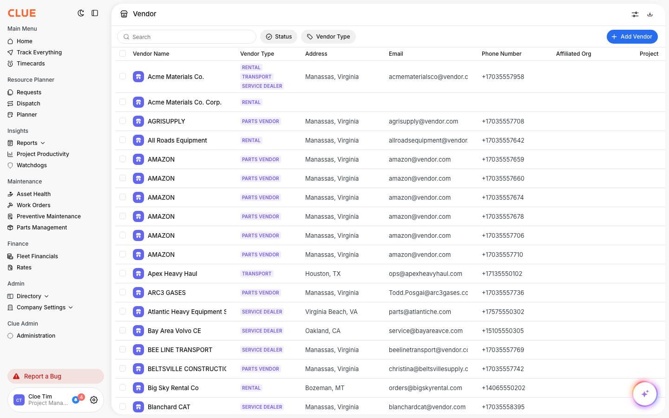Click the Timecards clock icon
Viewport: 669px width, 418px height.
[10, 64]
